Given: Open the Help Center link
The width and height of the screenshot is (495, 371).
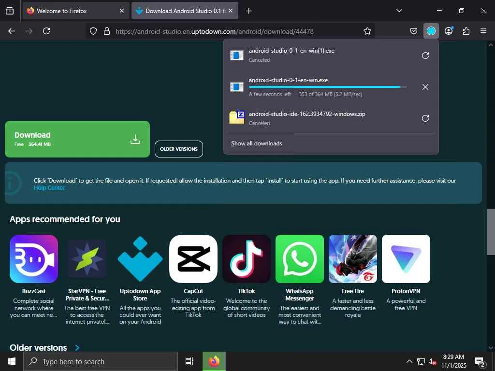Looking at the screenshot, I should click(x=49, y=188).
